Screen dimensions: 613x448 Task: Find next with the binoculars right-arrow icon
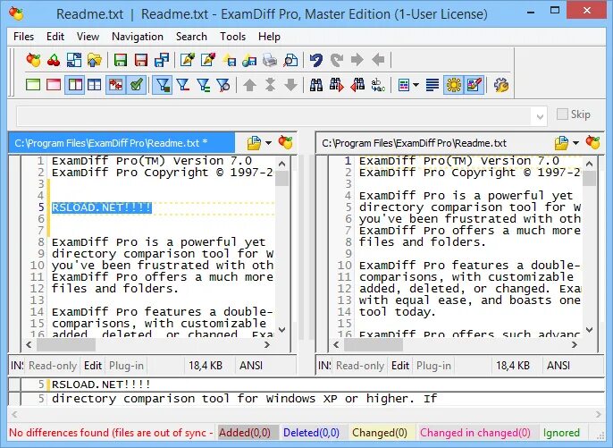337,85
